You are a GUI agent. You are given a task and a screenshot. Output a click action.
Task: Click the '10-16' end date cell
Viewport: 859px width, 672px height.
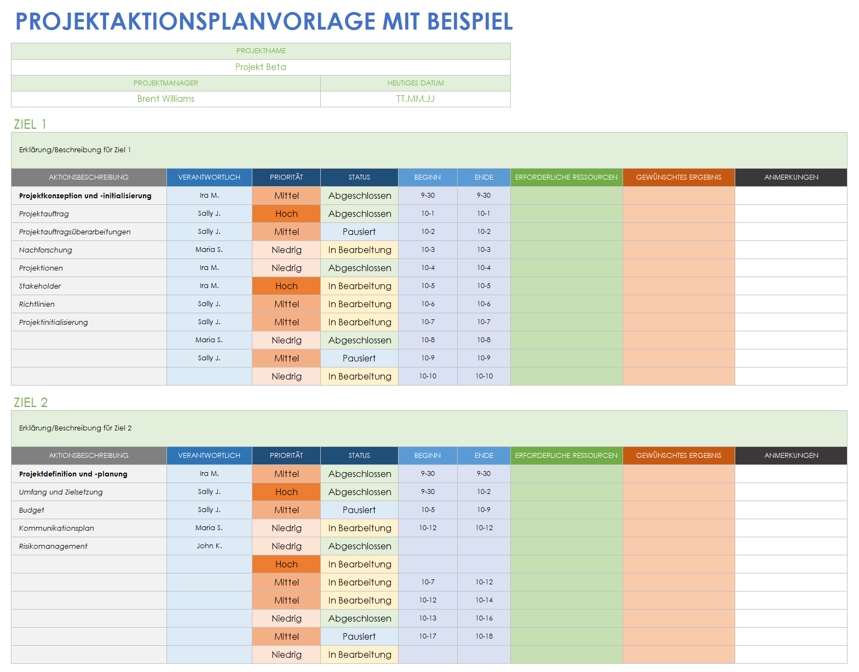pos(484,618)
